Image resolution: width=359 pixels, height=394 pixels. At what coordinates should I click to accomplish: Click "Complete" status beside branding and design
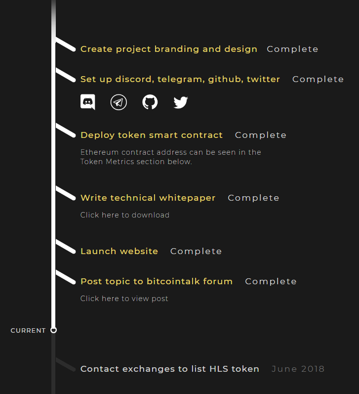[x=292, y=49]
